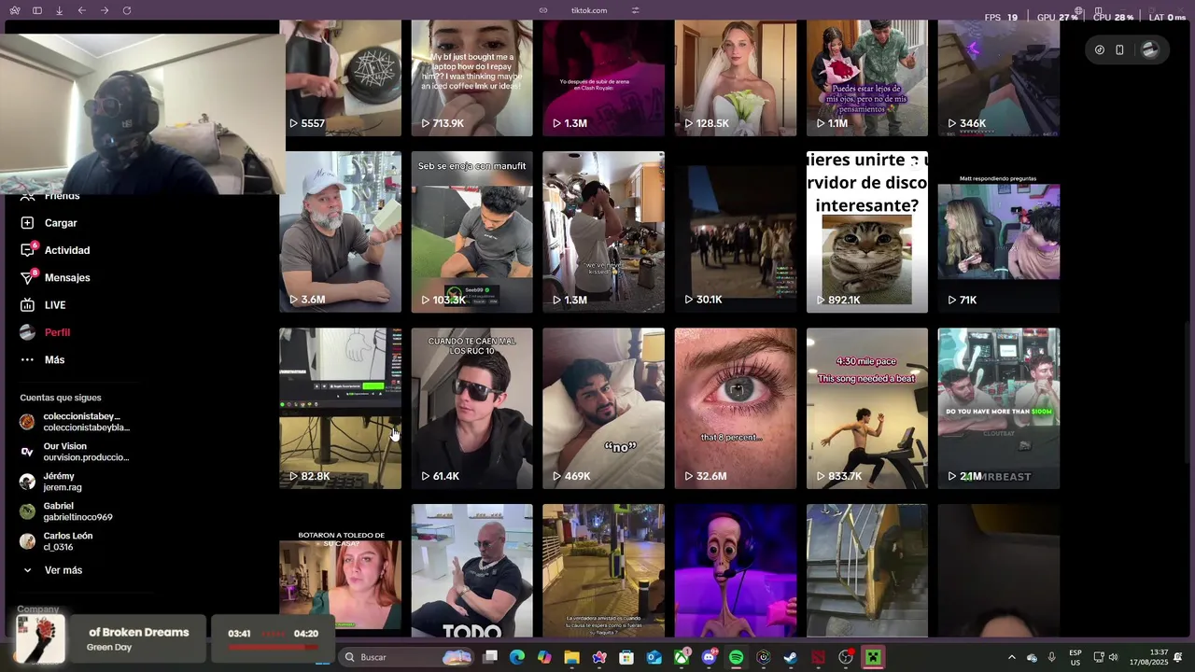Click Broken Dreams album art widget

pos(41,639)
